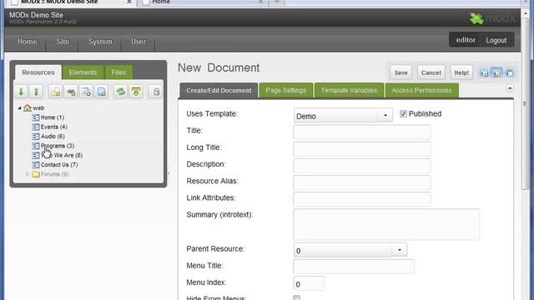Image resolution: width=534 pixels, height=300 pixels.
Task: Open the System menu
Action: click(x=100, y=42)
